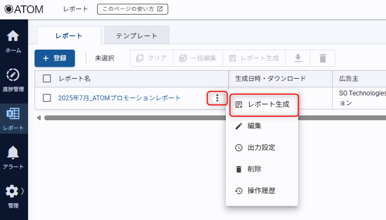The width and height of the screenshot is (386, 220).
Task: Open the 進捗管理 progress management icon
Action: pos(13,78)
